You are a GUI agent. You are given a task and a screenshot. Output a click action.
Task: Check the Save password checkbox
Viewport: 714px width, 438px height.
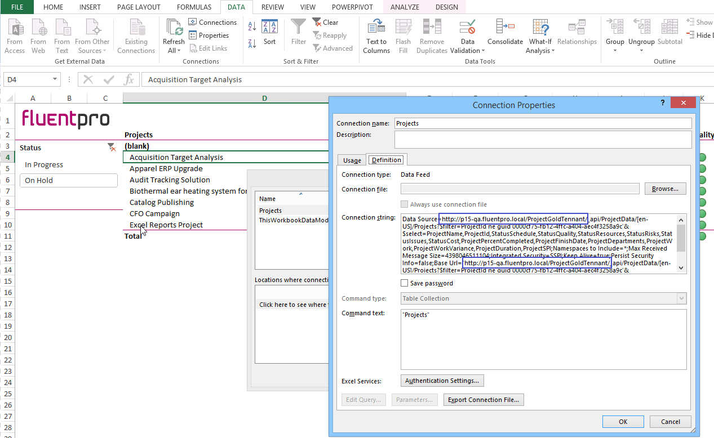click(404, 283)
